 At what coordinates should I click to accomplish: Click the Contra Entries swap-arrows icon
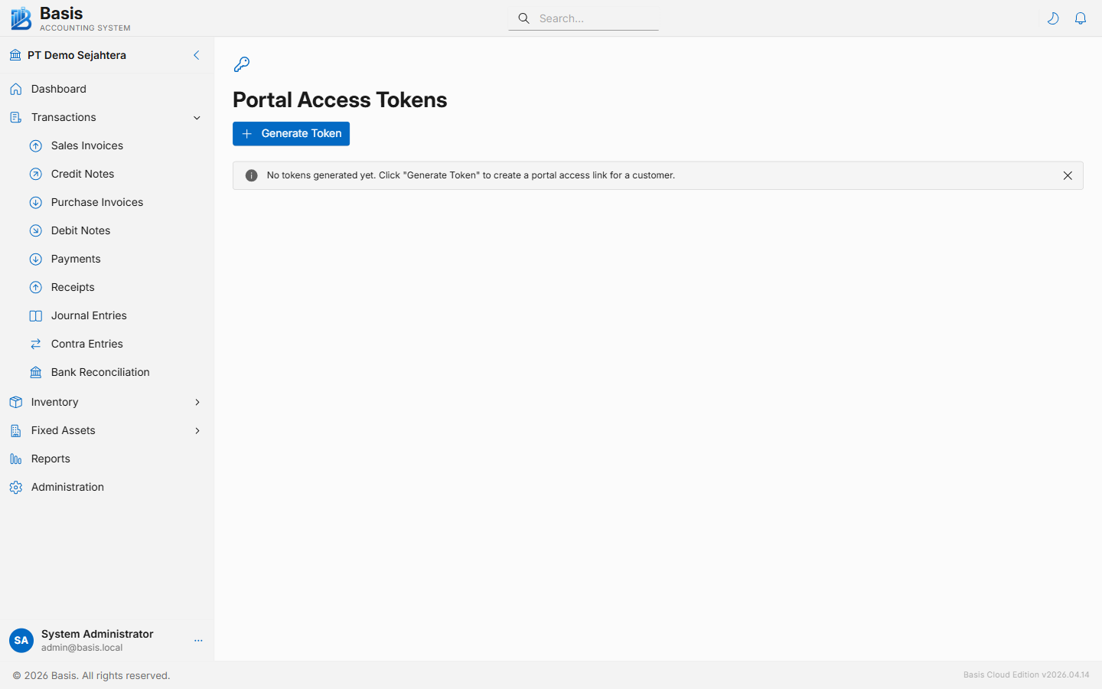35,344
